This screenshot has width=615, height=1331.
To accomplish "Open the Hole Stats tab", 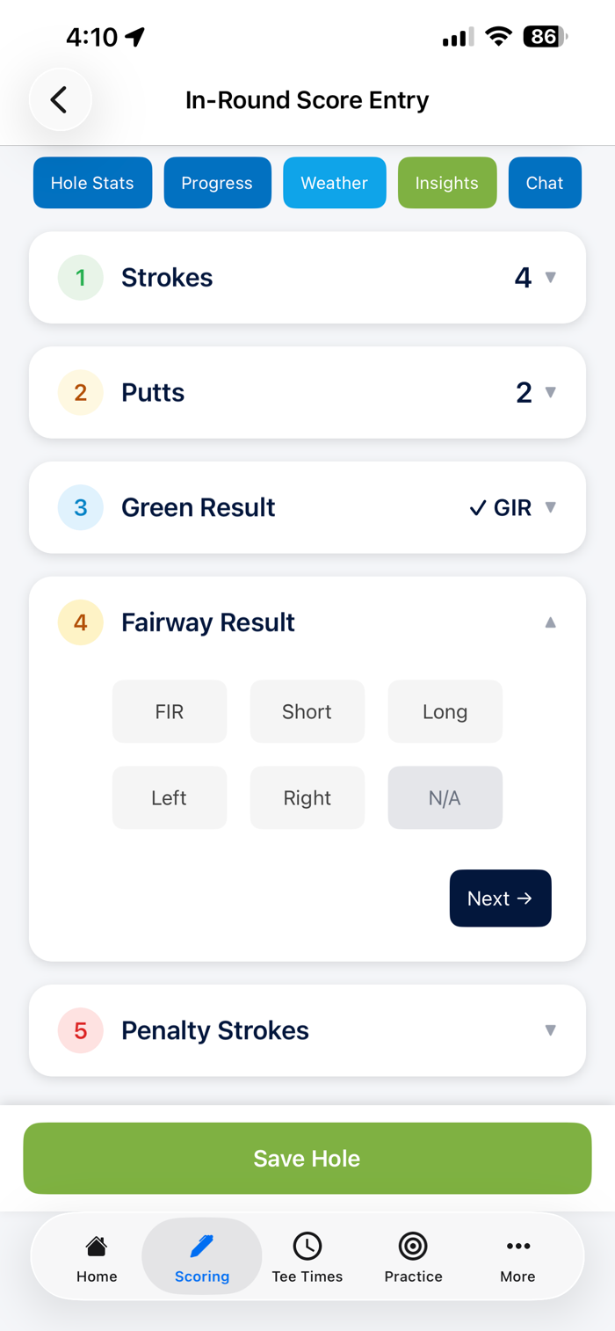I will (92, 183).
